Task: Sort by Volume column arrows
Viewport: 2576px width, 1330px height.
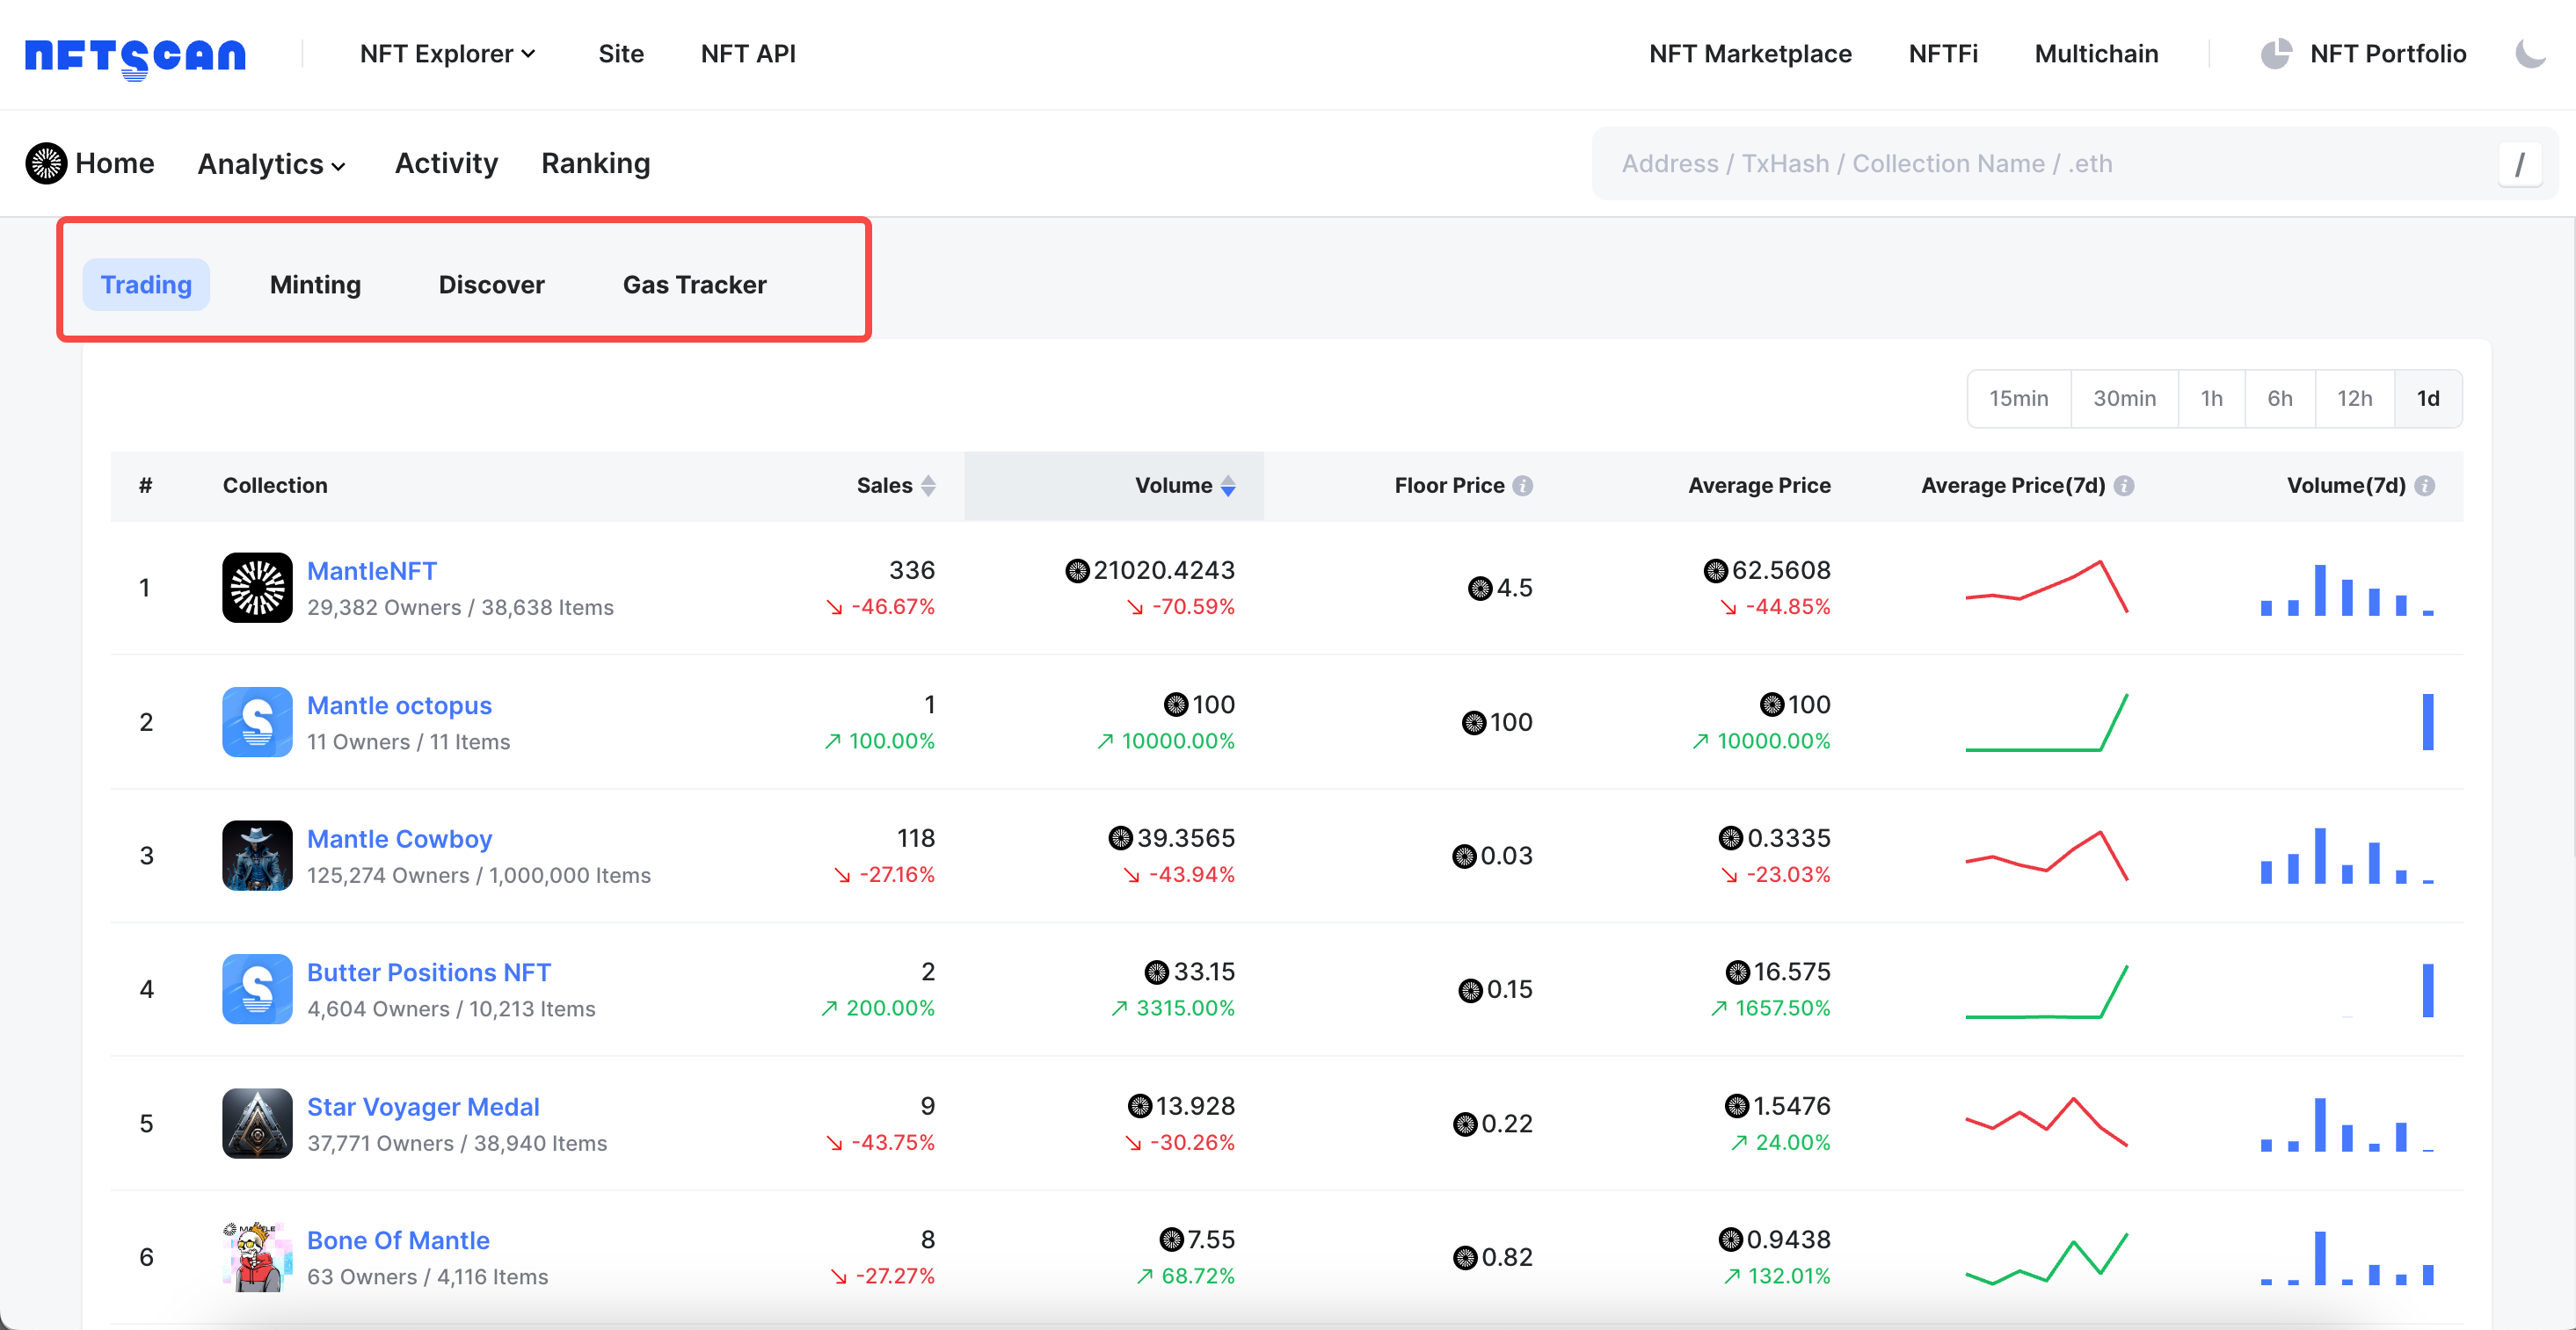Action: point(1228,486)
